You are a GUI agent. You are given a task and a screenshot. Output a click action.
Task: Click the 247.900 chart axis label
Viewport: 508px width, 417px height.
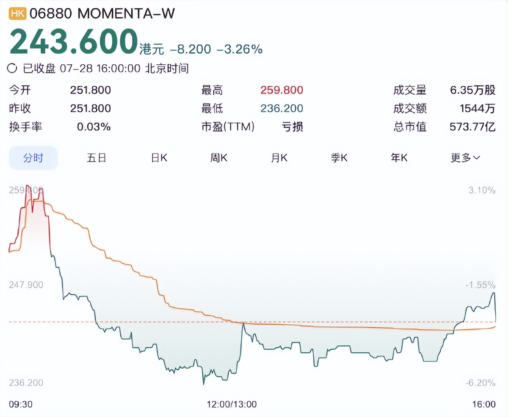(x=26, y=285)
